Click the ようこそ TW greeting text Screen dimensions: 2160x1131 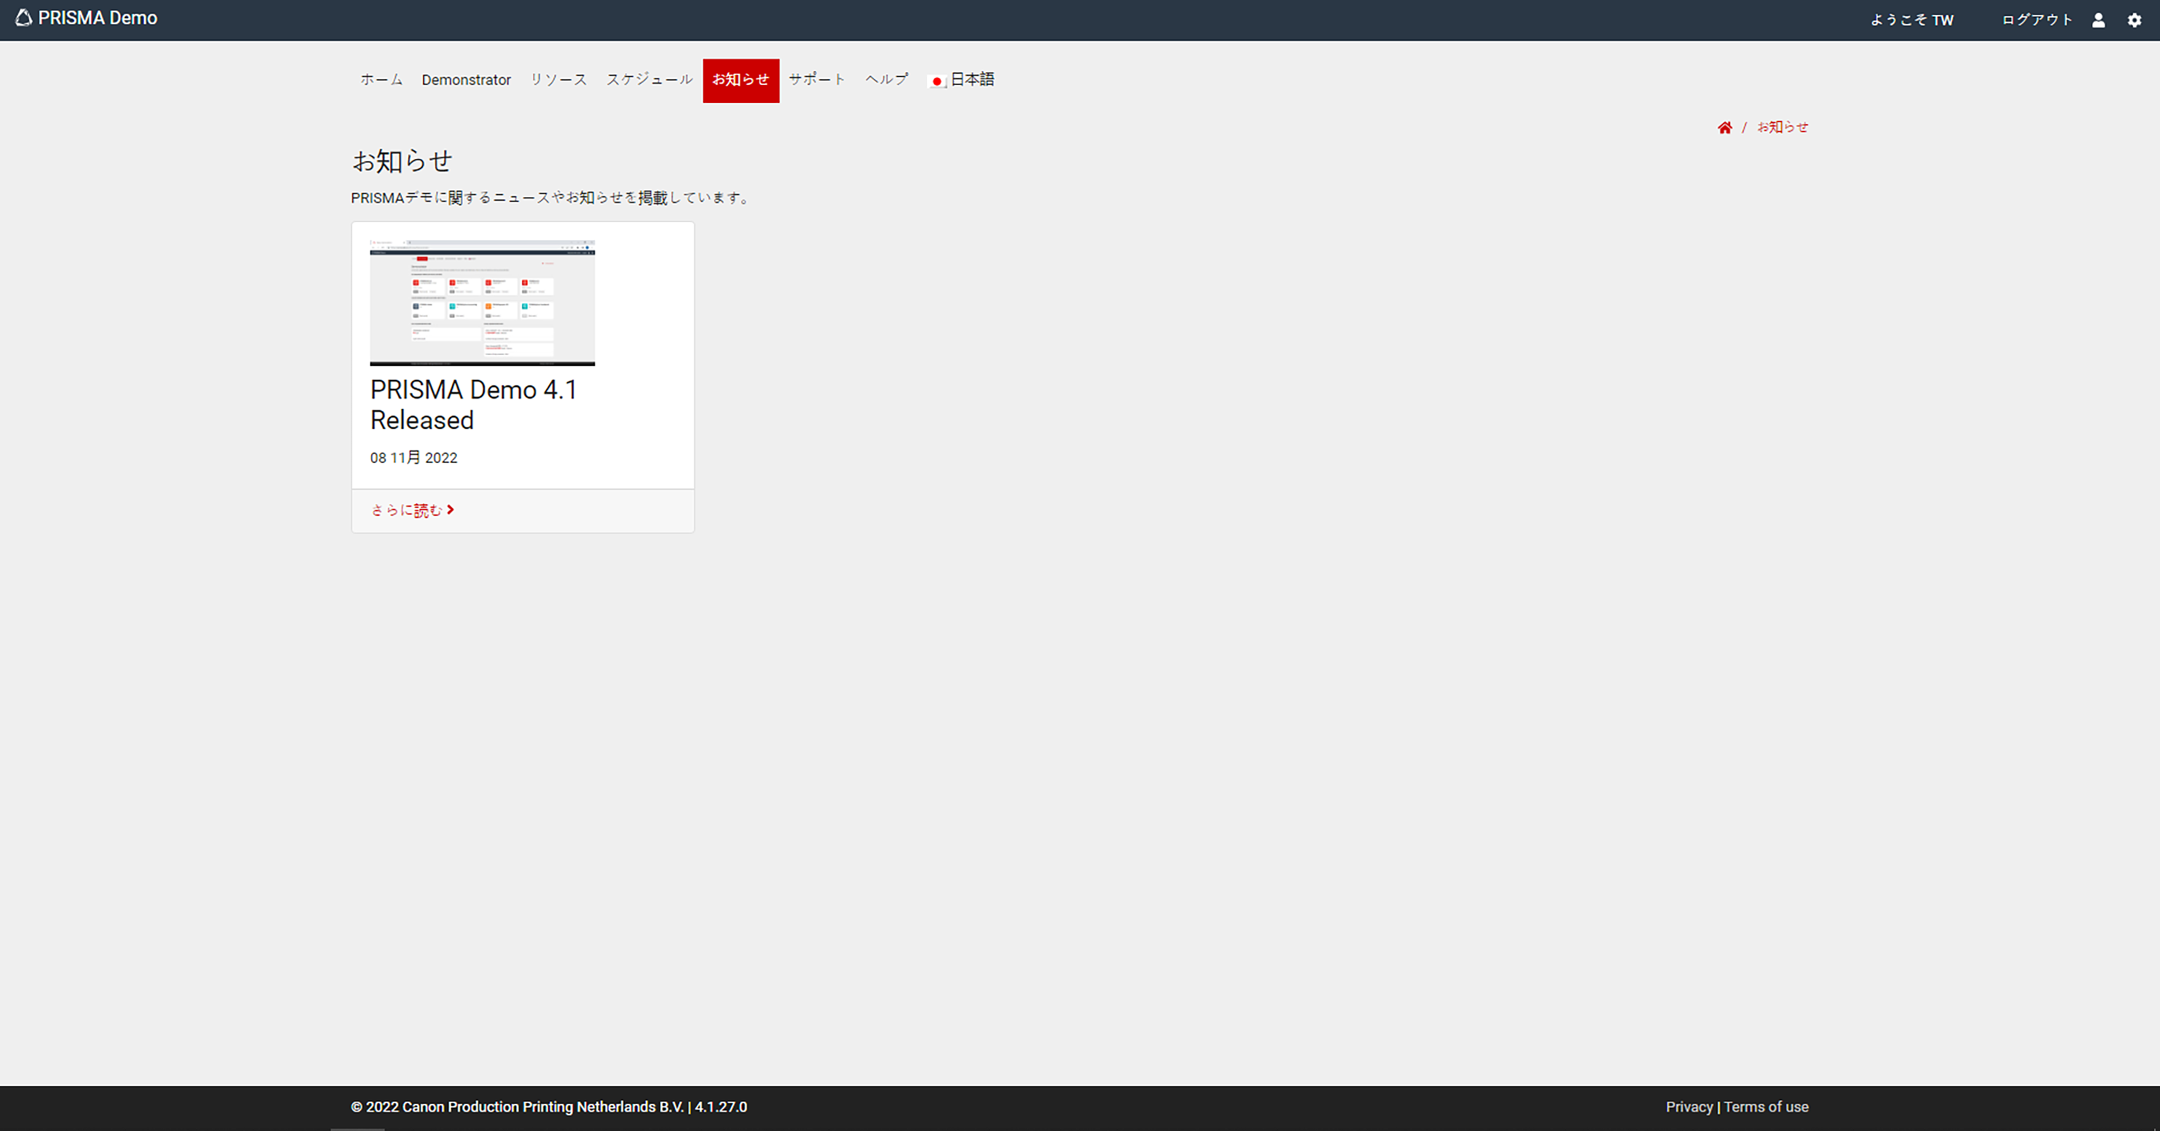tap(1912, 20)
